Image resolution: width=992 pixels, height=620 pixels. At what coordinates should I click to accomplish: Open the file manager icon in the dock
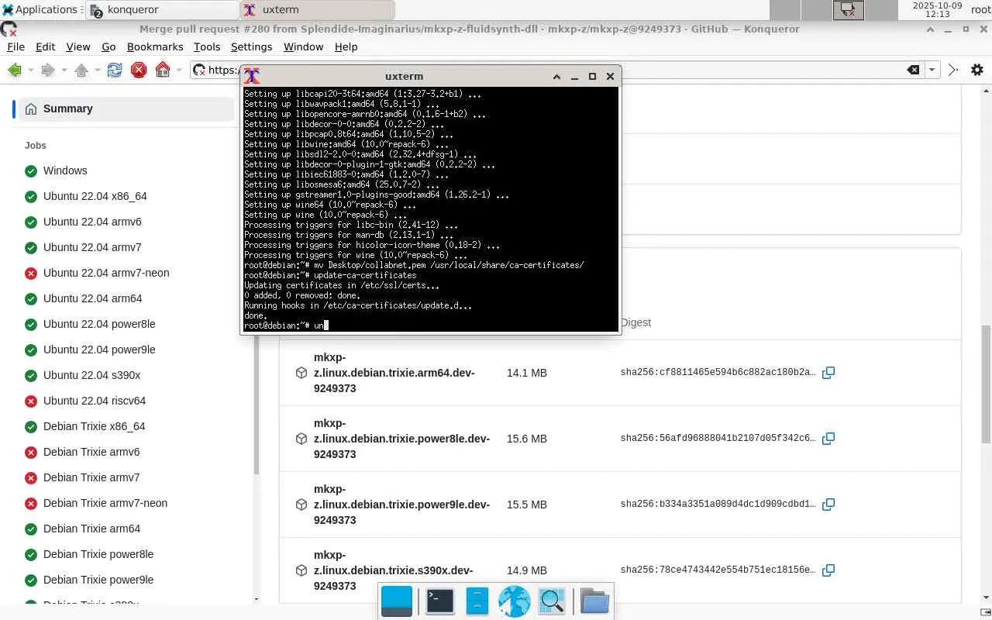coord(477,601)
